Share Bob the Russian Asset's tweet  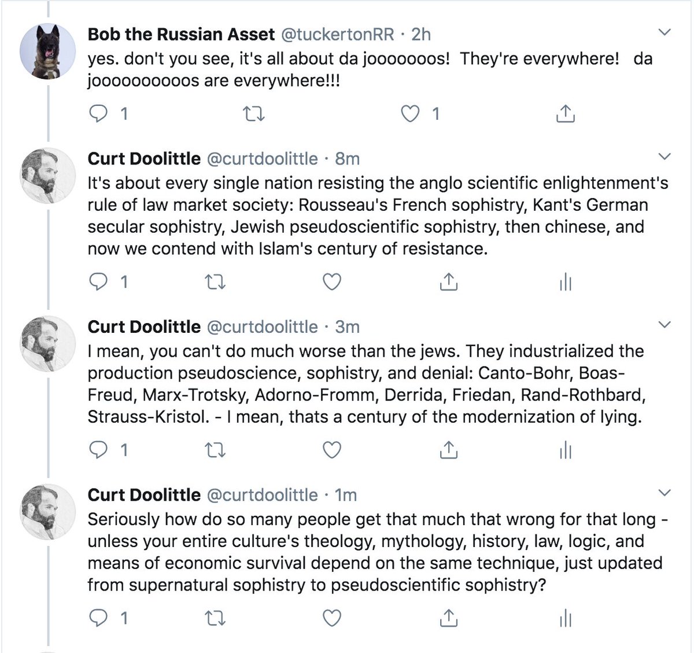565,113
